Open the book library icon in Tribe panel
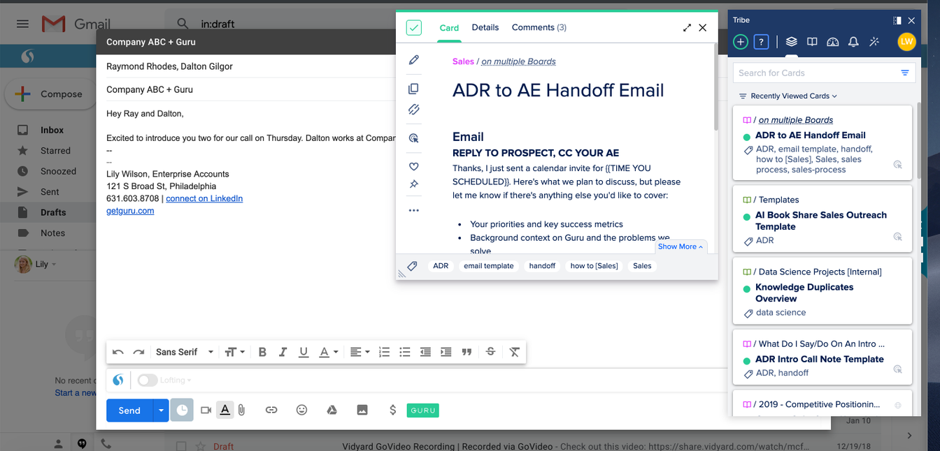 click(812, 42)
